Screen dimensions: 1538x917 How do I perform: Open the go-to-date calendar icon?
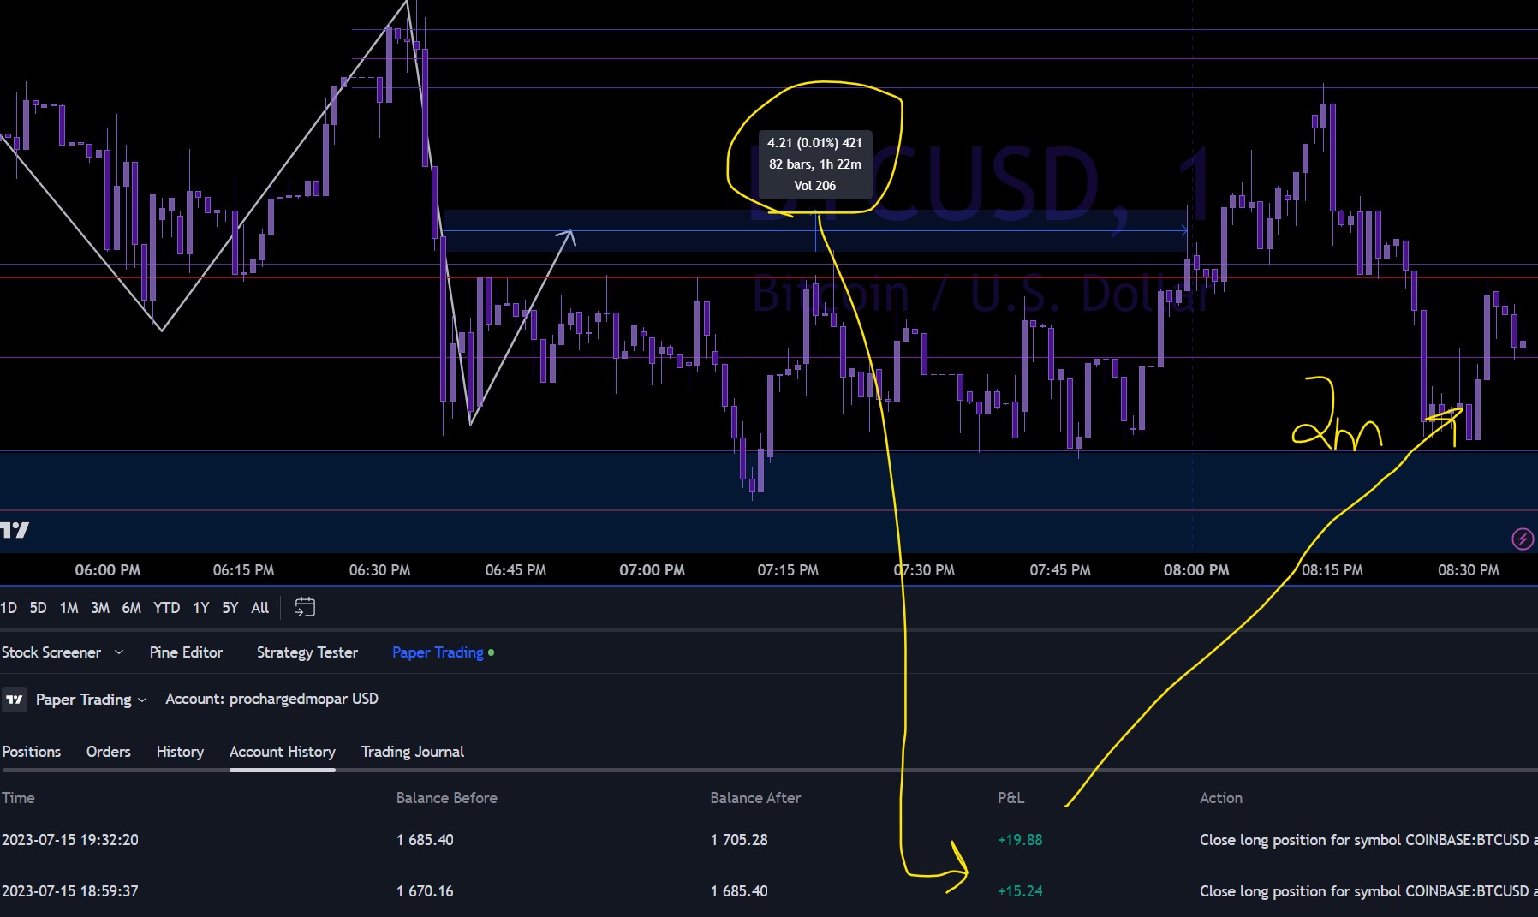point(305,607)
